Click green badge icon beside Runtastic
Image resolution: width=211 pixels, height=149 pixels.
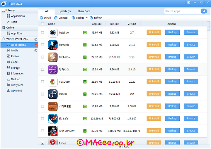(85, 45)
